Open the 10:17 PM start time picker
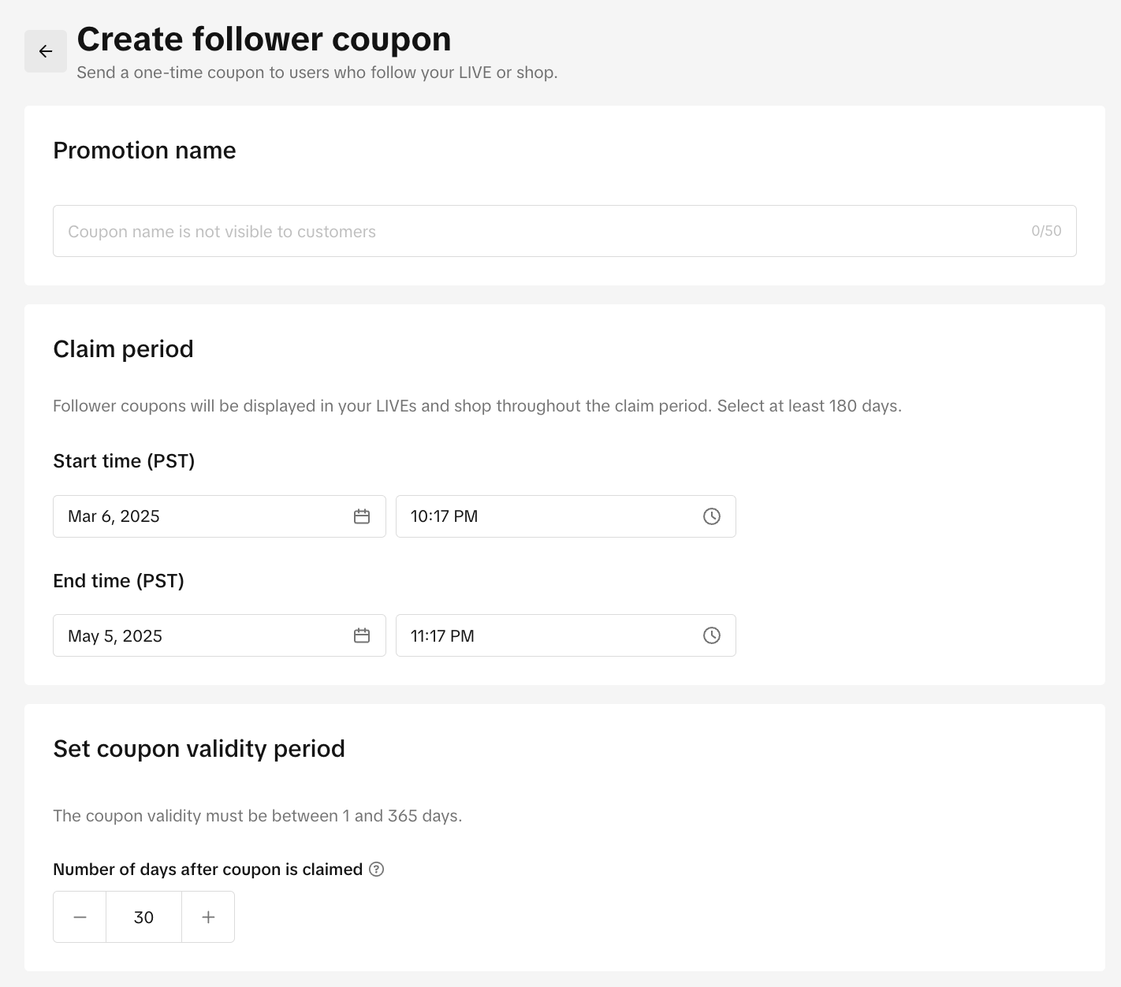Image resolution: width=1121 pixels, height=987 pixels. (x=544, y=516)
